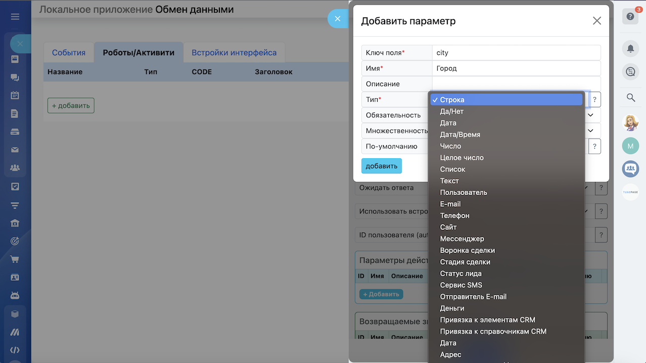The width and height of the screenshot is (646, 363).
Task: Click the developer code brackets icon
Action: 15,350
